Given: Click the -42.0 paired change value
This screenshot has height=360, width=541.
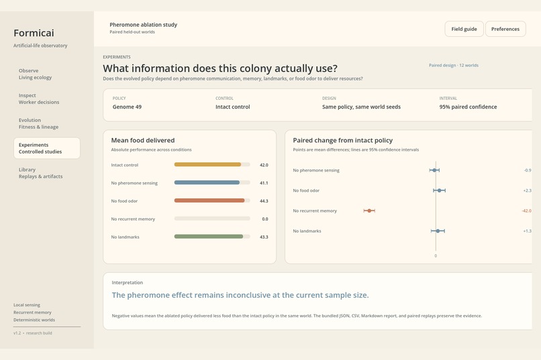Looking at the screenshot, I should click(x=526, y=211).
